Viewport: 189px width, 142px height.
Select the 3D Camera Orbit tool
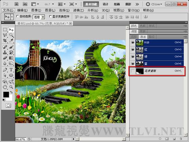11,81
